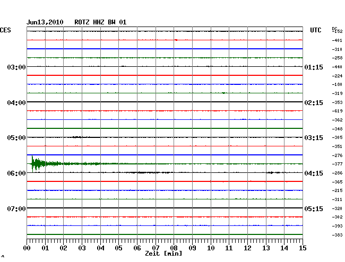Click the "11" minute axis label
This screenshot has height=262, width=345.
pyautogui.click(x=229, y=248)
